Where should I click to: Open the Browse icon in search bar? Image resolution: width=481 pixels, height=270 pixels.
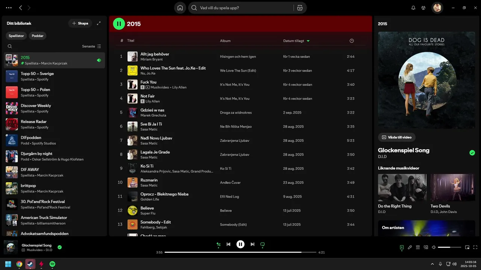coord(299,7)
